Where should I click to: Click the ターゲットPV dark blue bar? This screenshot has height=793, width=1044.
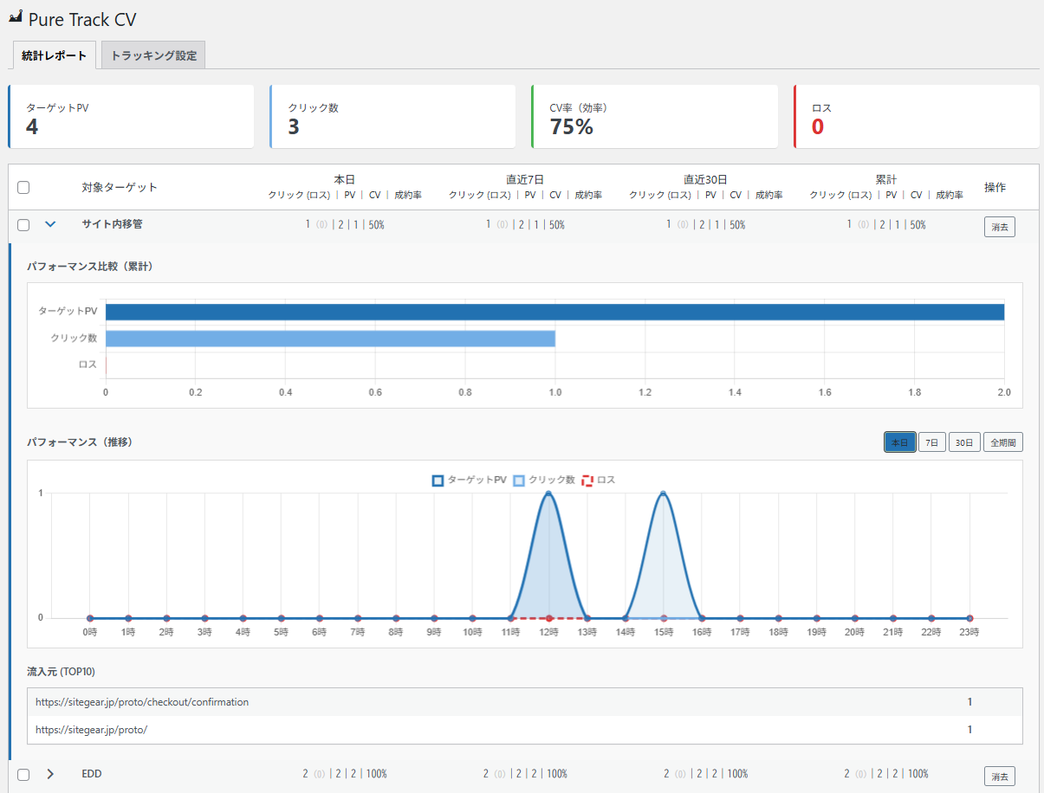click(554, 312)
